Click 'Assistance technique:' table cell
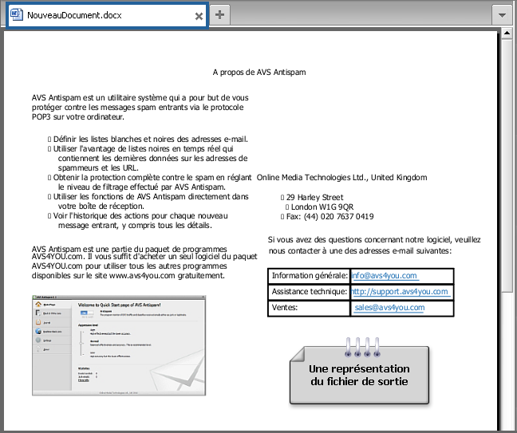517x433 pixels. pos(309,292)
